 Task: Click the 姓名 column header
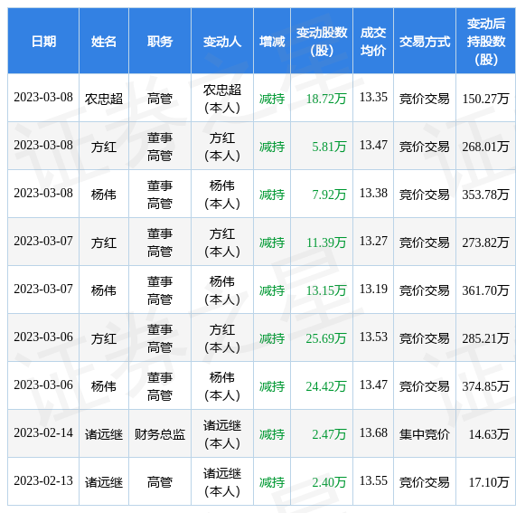104,42
